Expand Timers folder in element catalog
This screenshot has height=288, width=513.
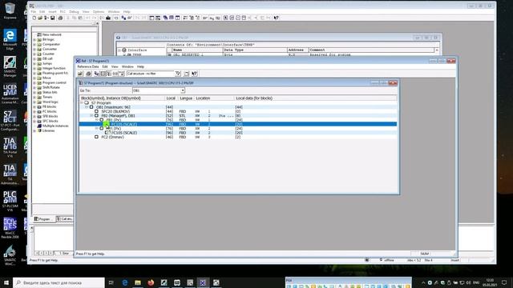[x=34, y=97]
